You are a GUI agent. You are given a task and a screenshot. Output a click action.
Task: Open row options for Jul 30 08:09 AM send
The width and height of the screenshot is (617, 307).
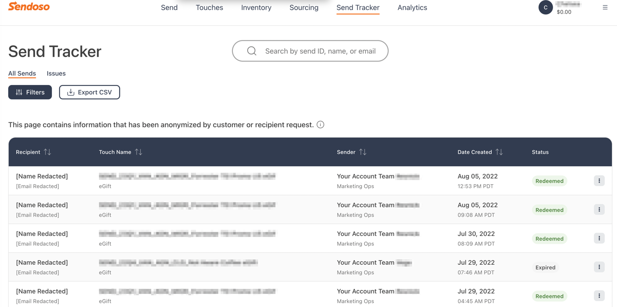pos(599,238)
